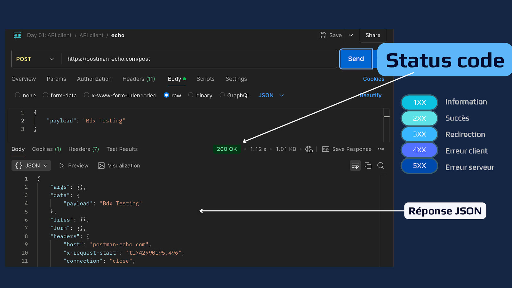The height and width of the screenshot is (288, 512).
Task: Switch to the Authorization tab
Action: point(94,79)
